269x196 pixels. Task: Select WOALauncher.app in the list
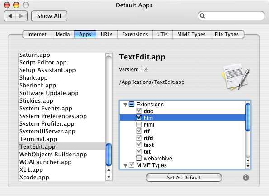click(62, 162)
